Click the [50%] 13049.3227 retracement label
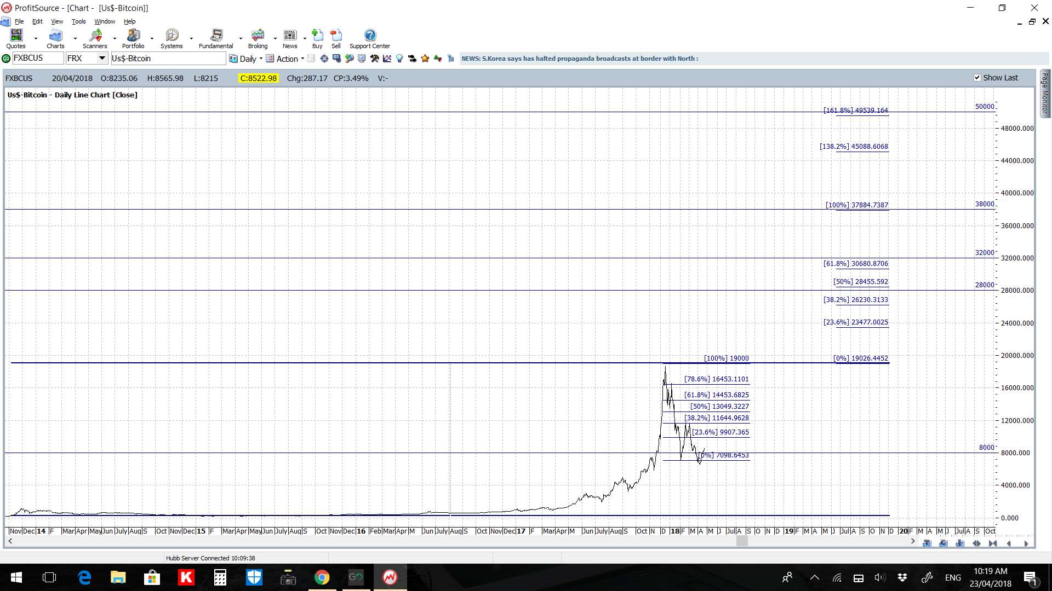Viewport: 1052px width, 591px height. click(x=719, y=406)
